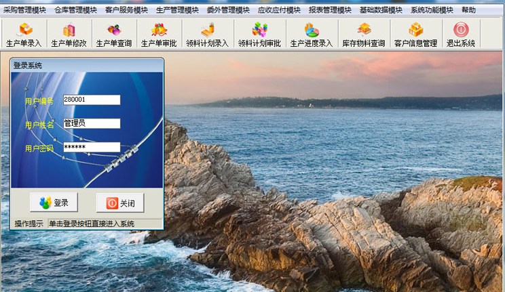Open 领料计划录入 toolbar icon
Image resolution: width=505 pixels, height=292 pixels.
208,34
